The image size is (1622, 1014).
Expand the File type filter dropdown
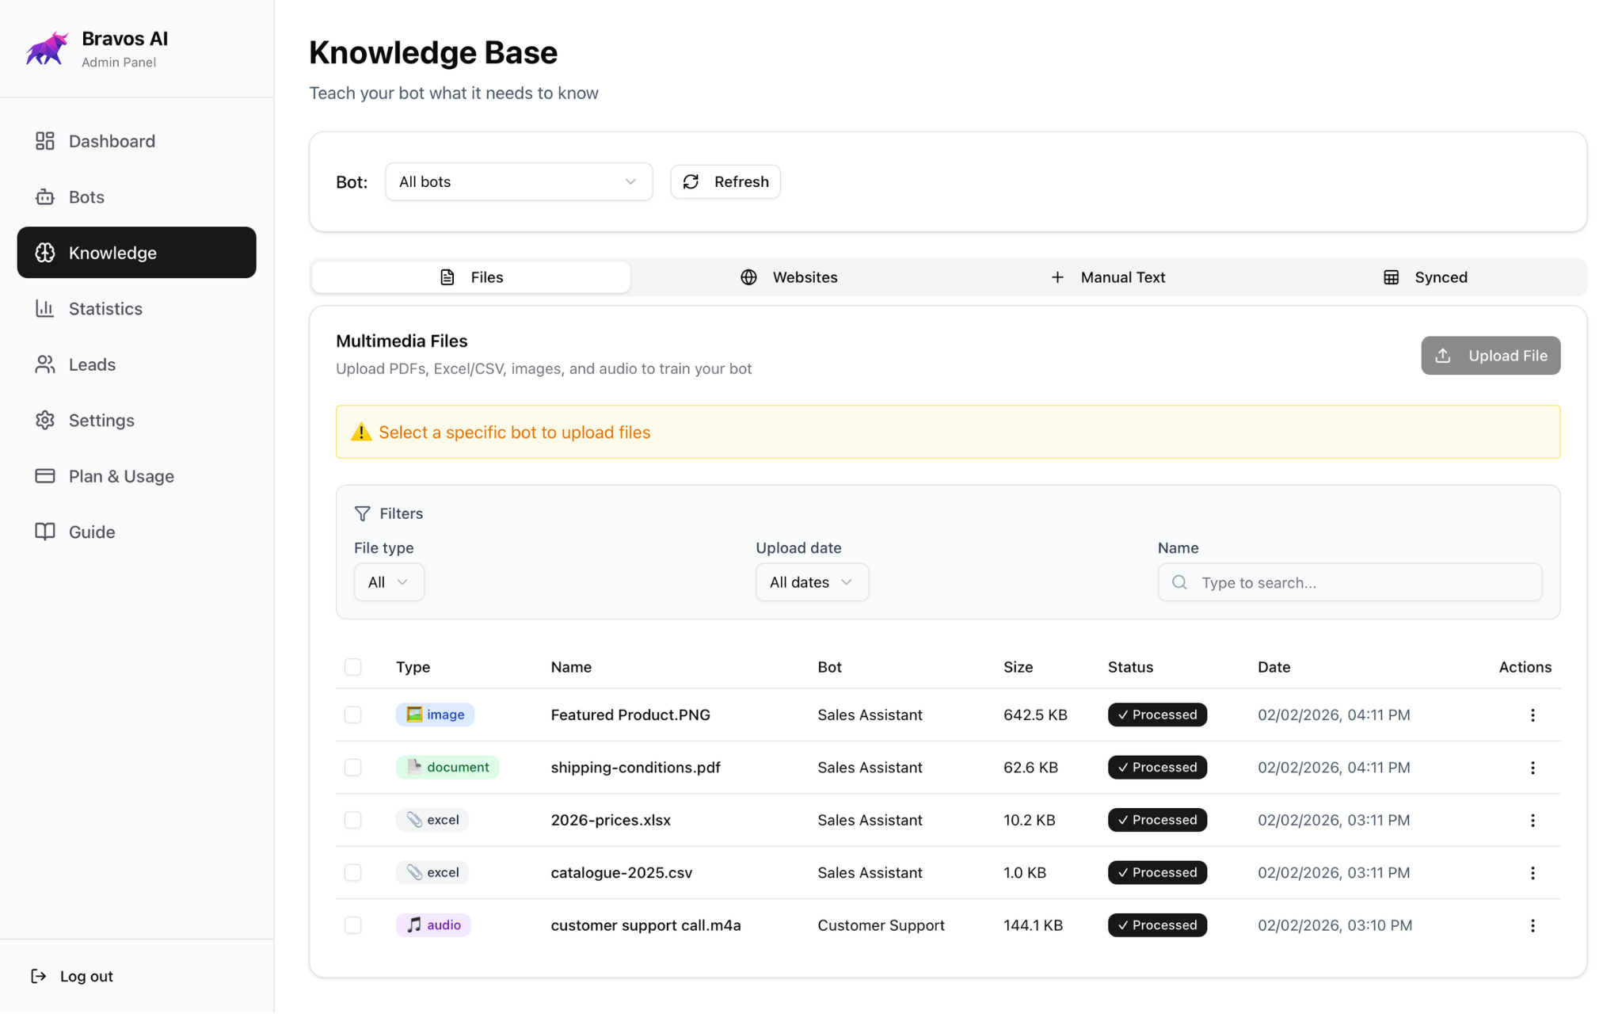point(388,581)
